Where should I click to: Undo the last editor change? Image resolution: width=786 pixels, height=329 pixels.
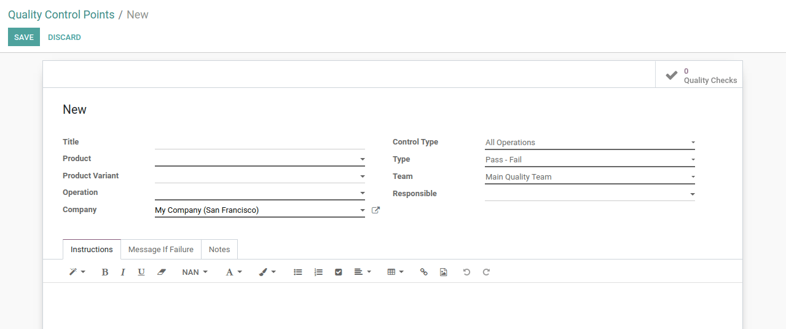466,272
